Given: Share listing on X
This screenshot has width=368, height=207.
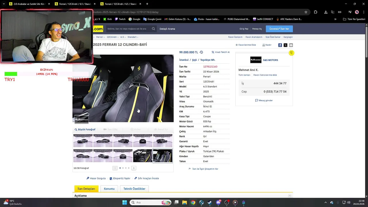Looking at the screenshot, I should [285, 45].
